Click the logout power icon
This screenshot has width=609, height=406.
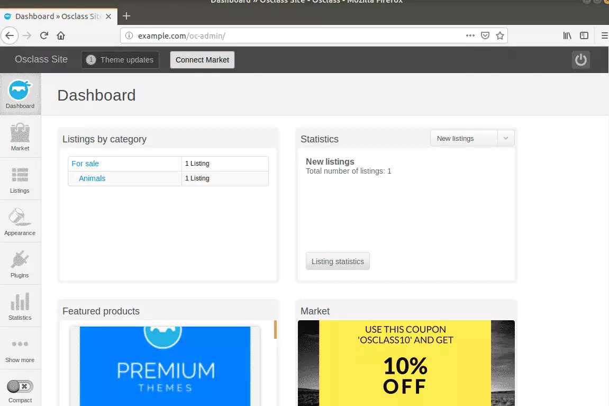(x=580, y=60)
